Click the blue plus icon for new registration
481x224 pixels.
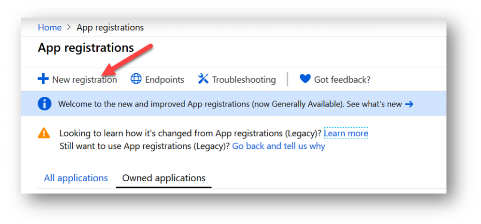click(43, 79)
